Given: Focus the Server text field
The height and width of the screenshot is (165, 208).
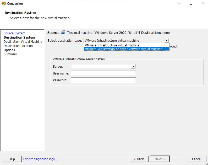Looking at the screenshot, I should [x=101, y=66].
